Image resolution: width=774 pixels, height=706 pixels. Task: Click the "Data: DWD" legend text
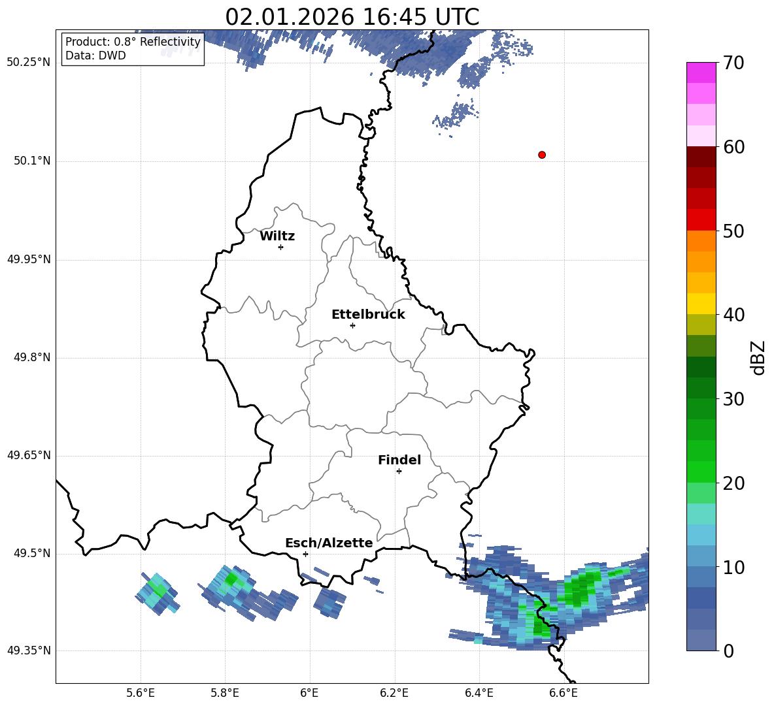95,56
